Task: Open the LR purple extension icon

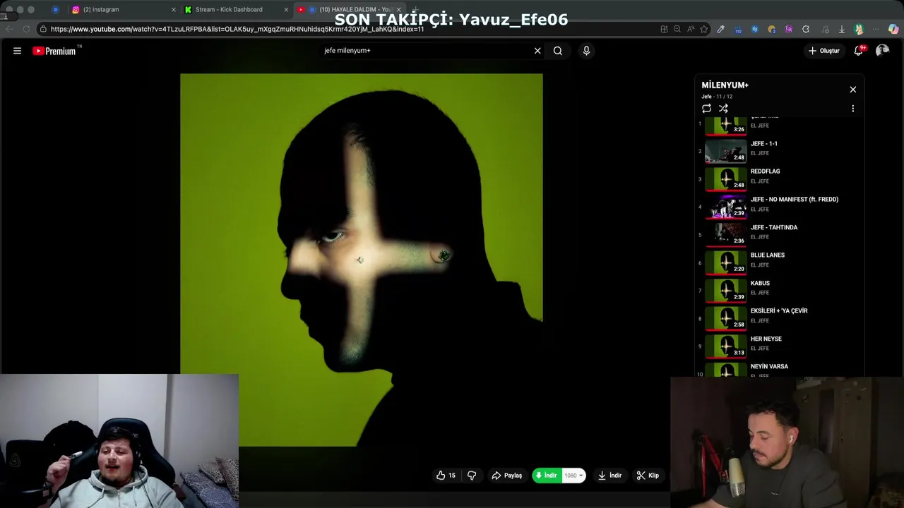Action: tap(789, 29)
